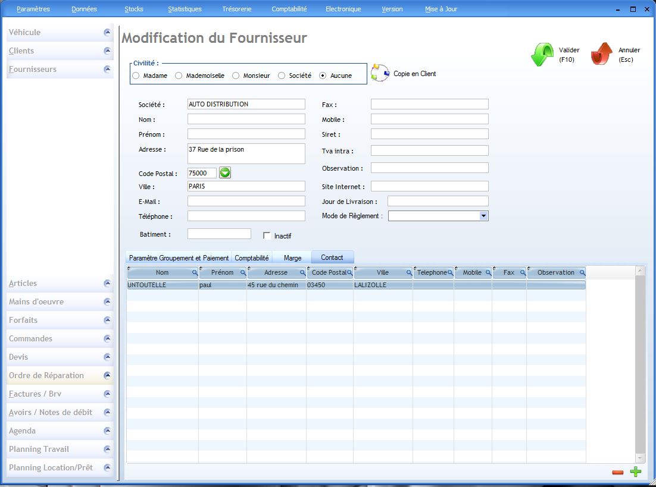The height and width of the screenshot is (487, 656).
Task: Click the E-Mail input field
Action: click(x=246, y=201)
